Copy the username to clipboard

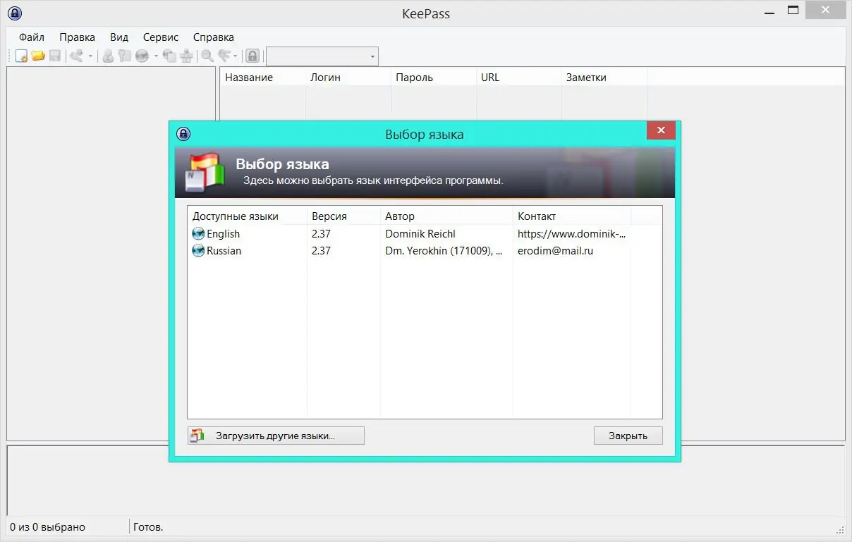point(109,55)
